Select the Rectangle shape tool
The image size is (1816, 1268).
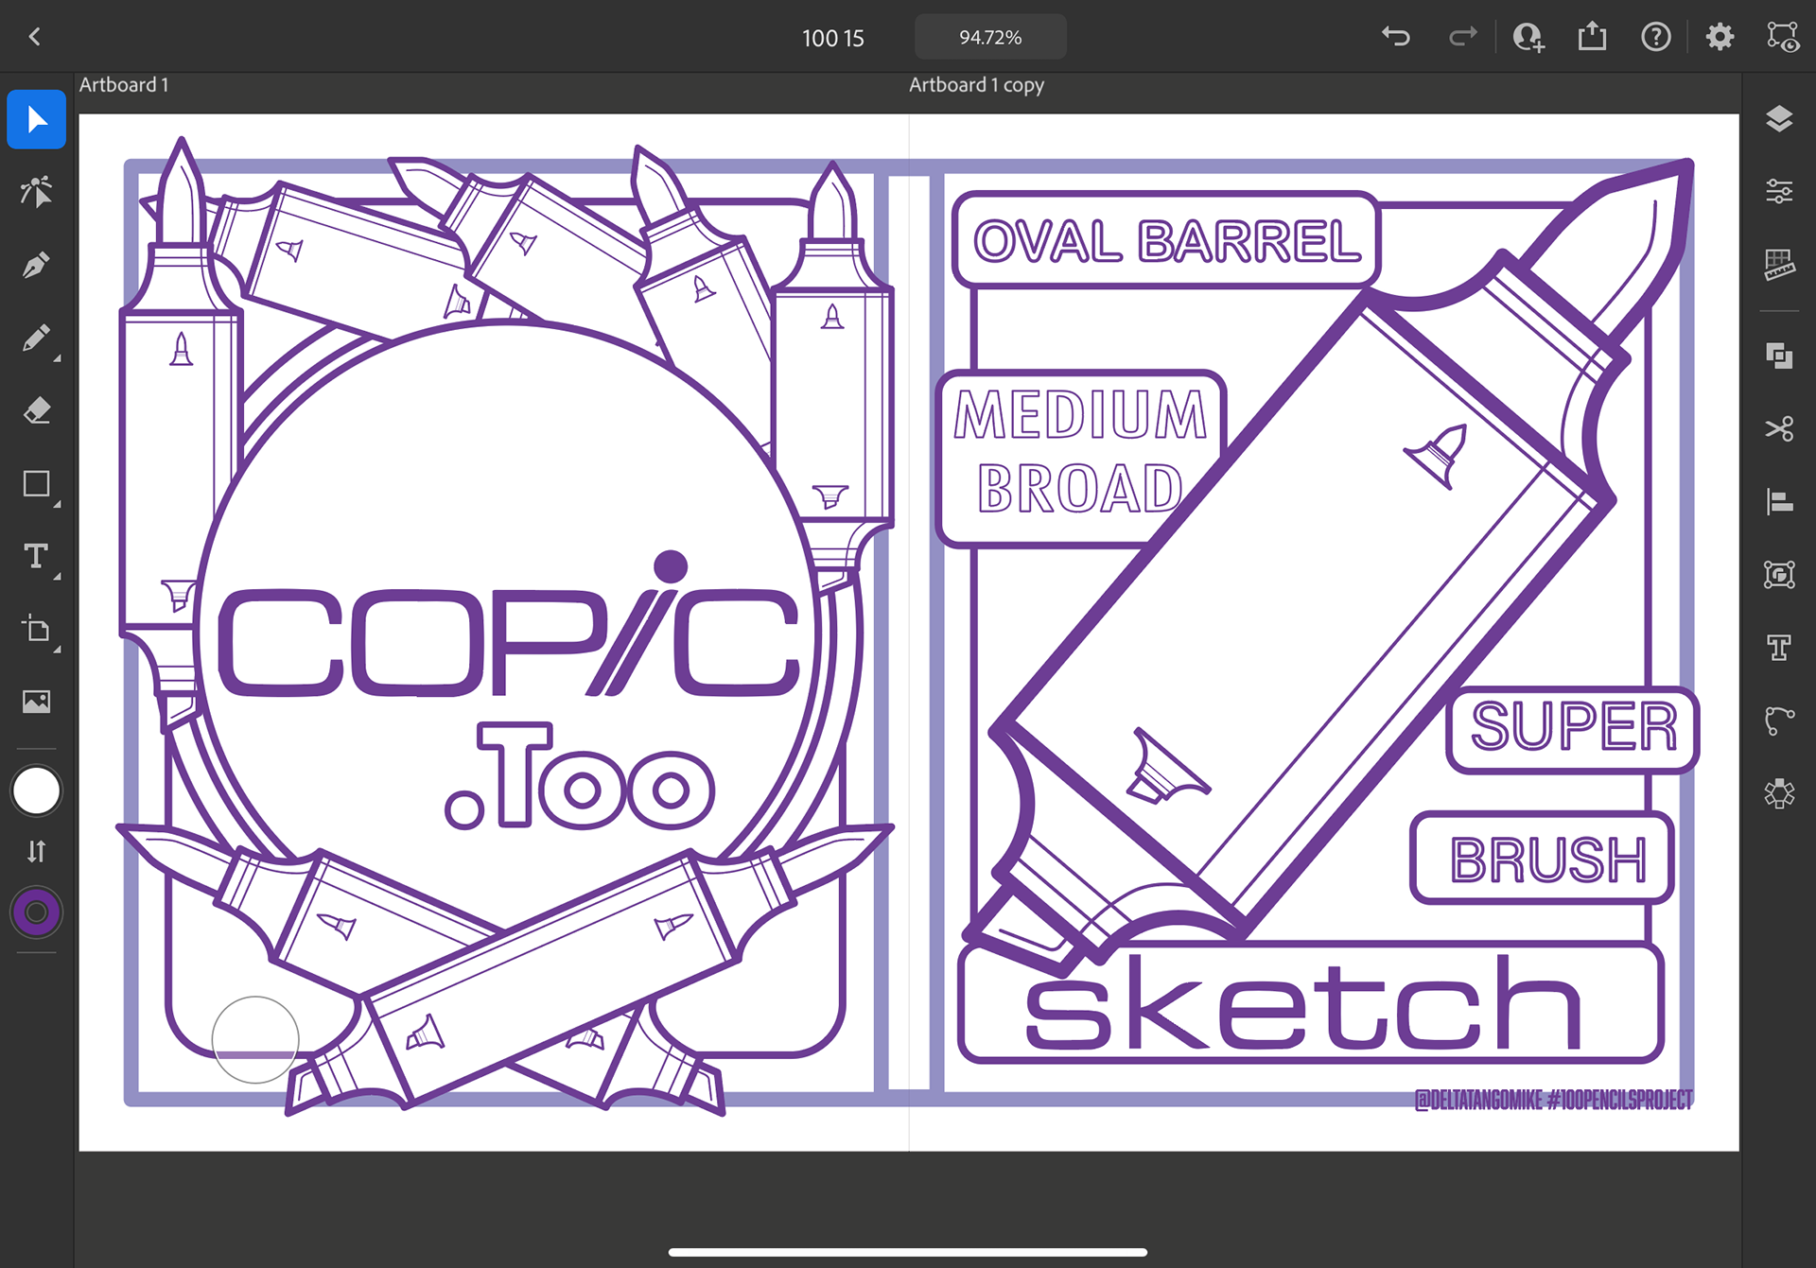tap(36, 484)
